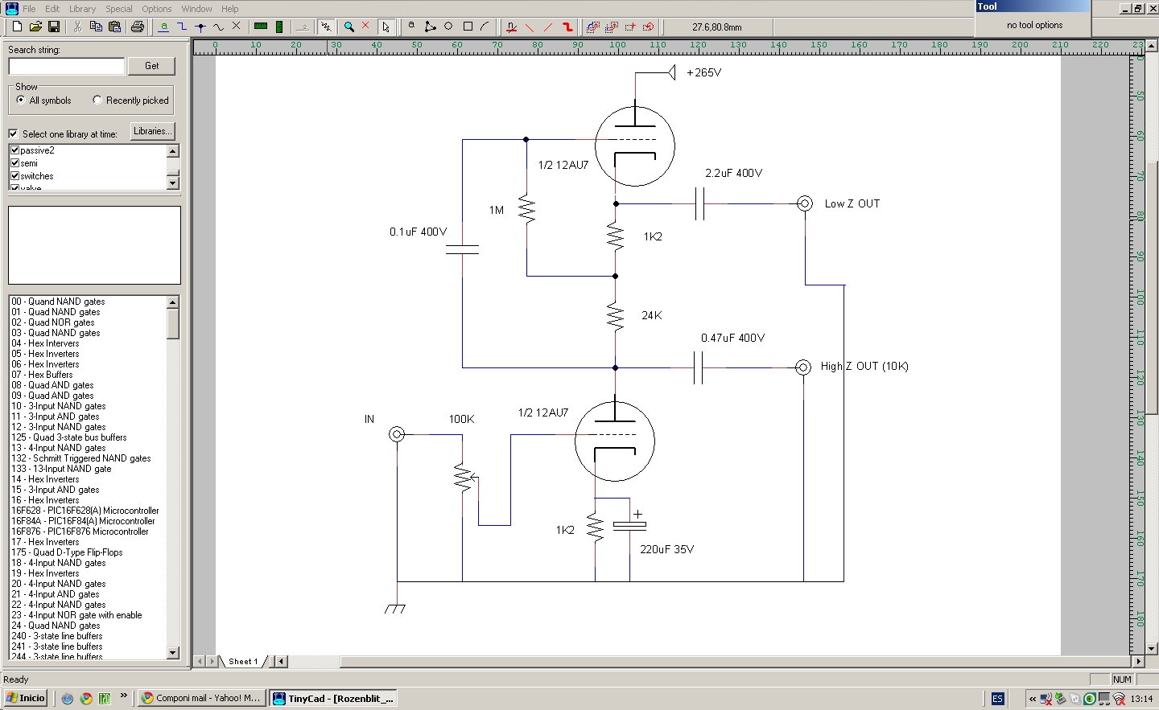Click the Get search button
This screenshot has width=1159, height=710.
pos(151,66)
